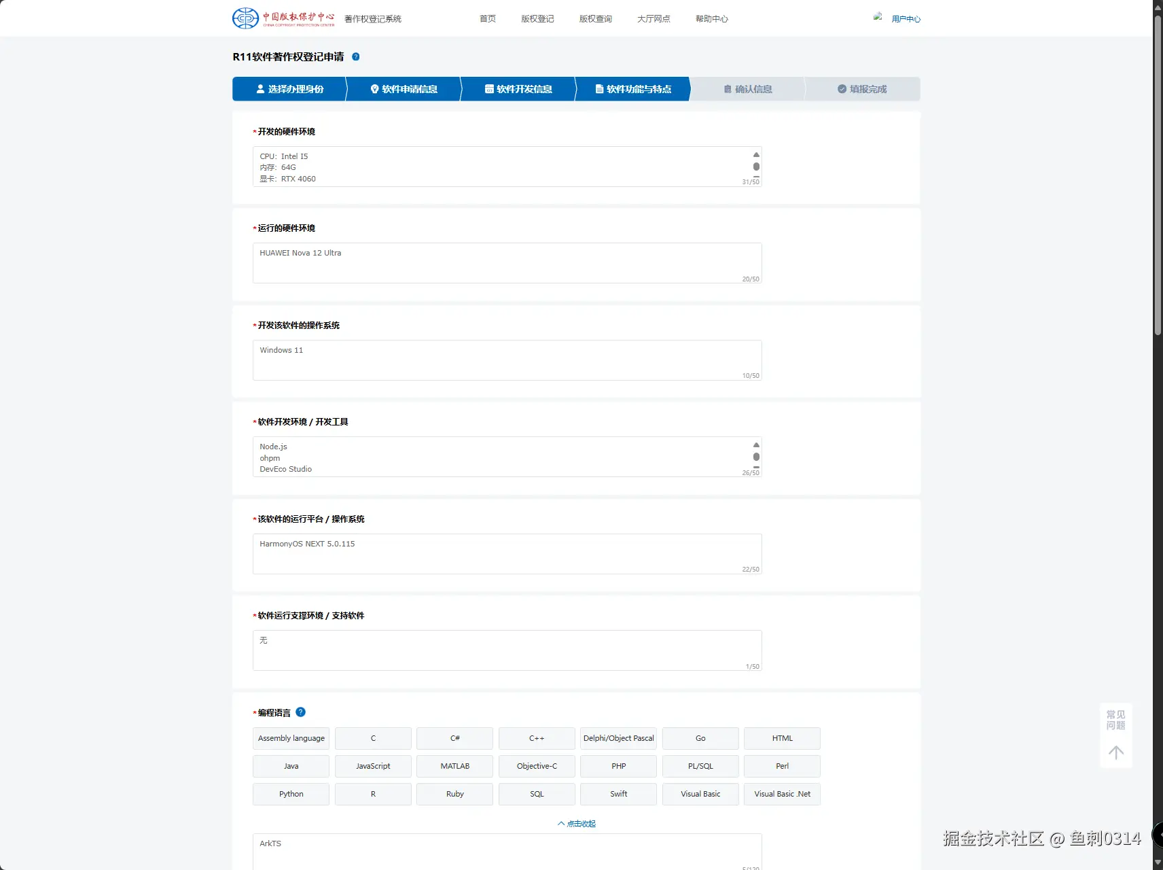This screenshot has width=1163, height=870.
Task: Click scroll-up arrow in 开发工具 textarea
Action: (756, 445)
